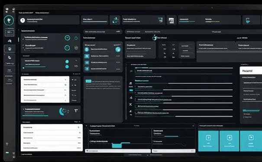Switch to the second text tab above header card

[42, 13]
